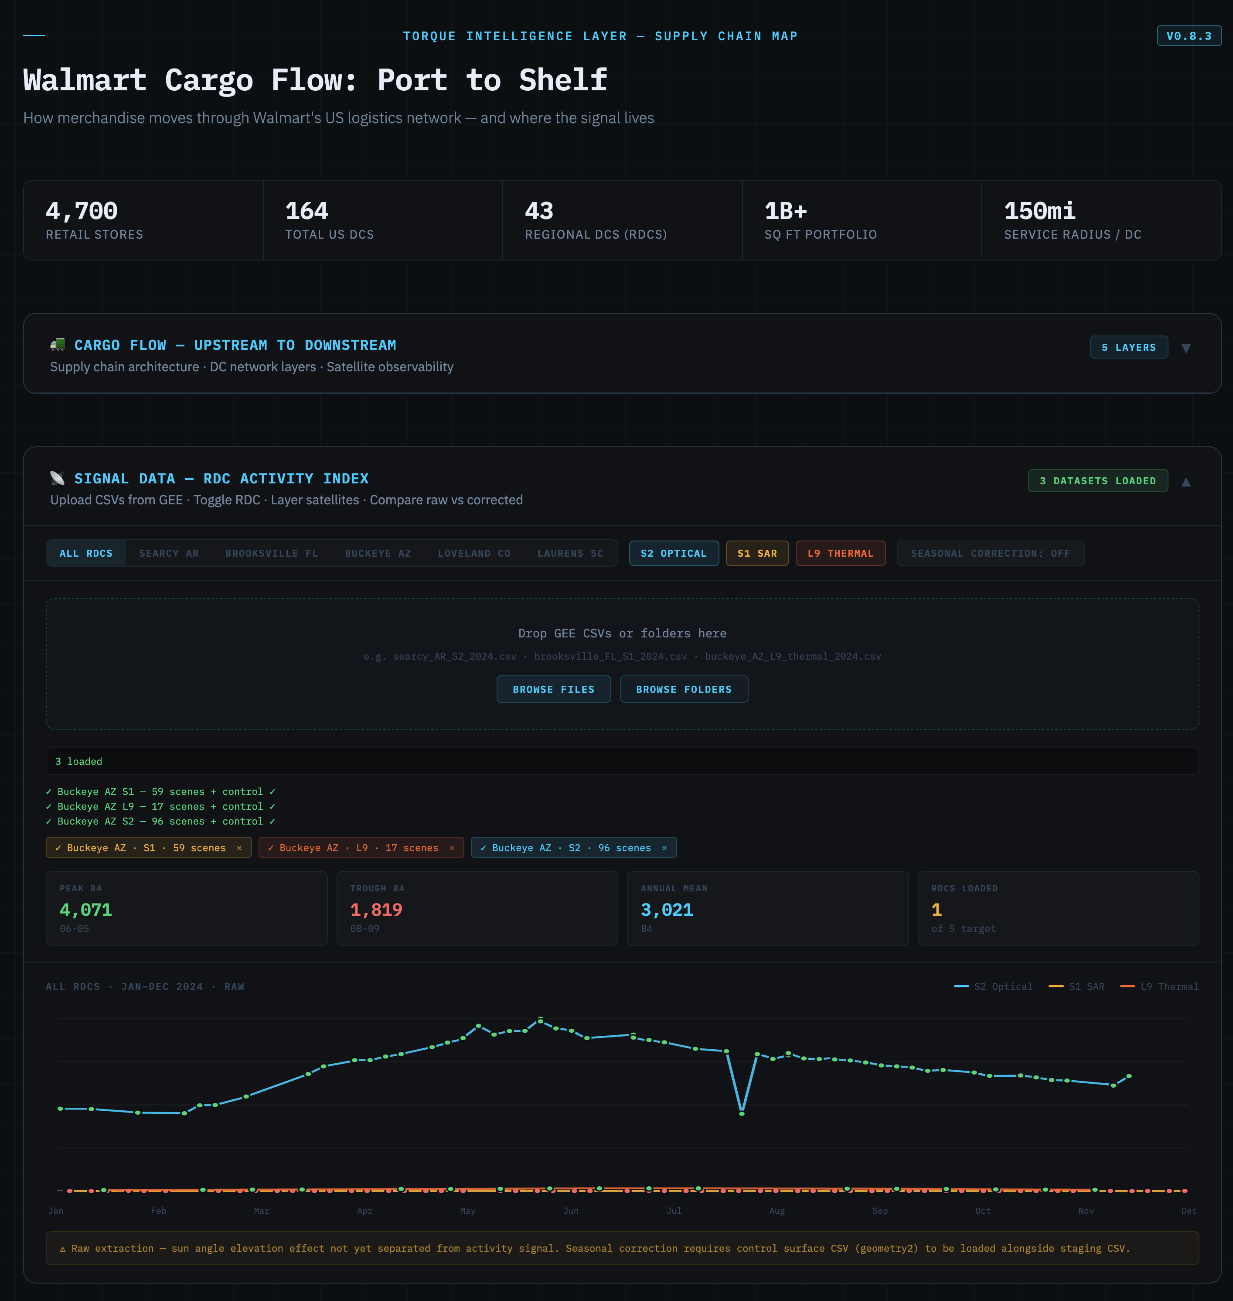Image resolution: width=1233 pixels, height=1301 pixels.
Task: Remove the Buckeye AZ L9 dataset chip
Action: [x=452, y=848]
